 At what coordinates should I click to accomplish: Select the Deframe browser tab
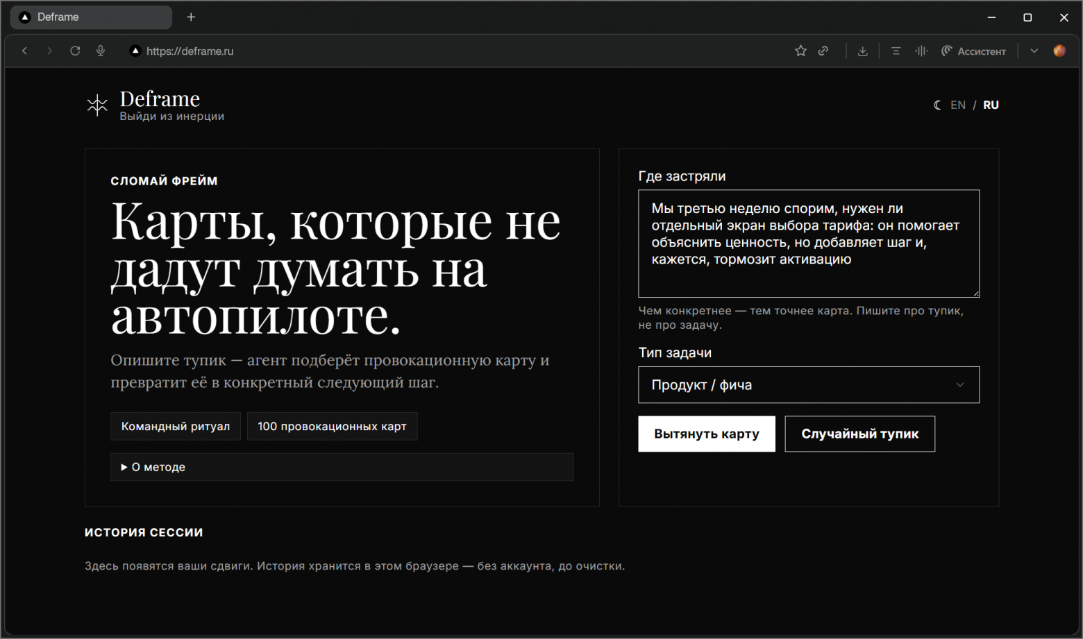(91, 17)
